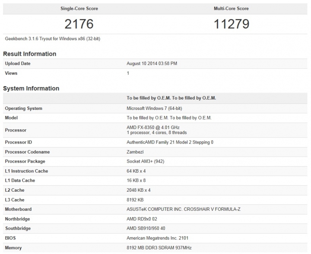
Task: Click the Memory label
Action: (13, 248)
